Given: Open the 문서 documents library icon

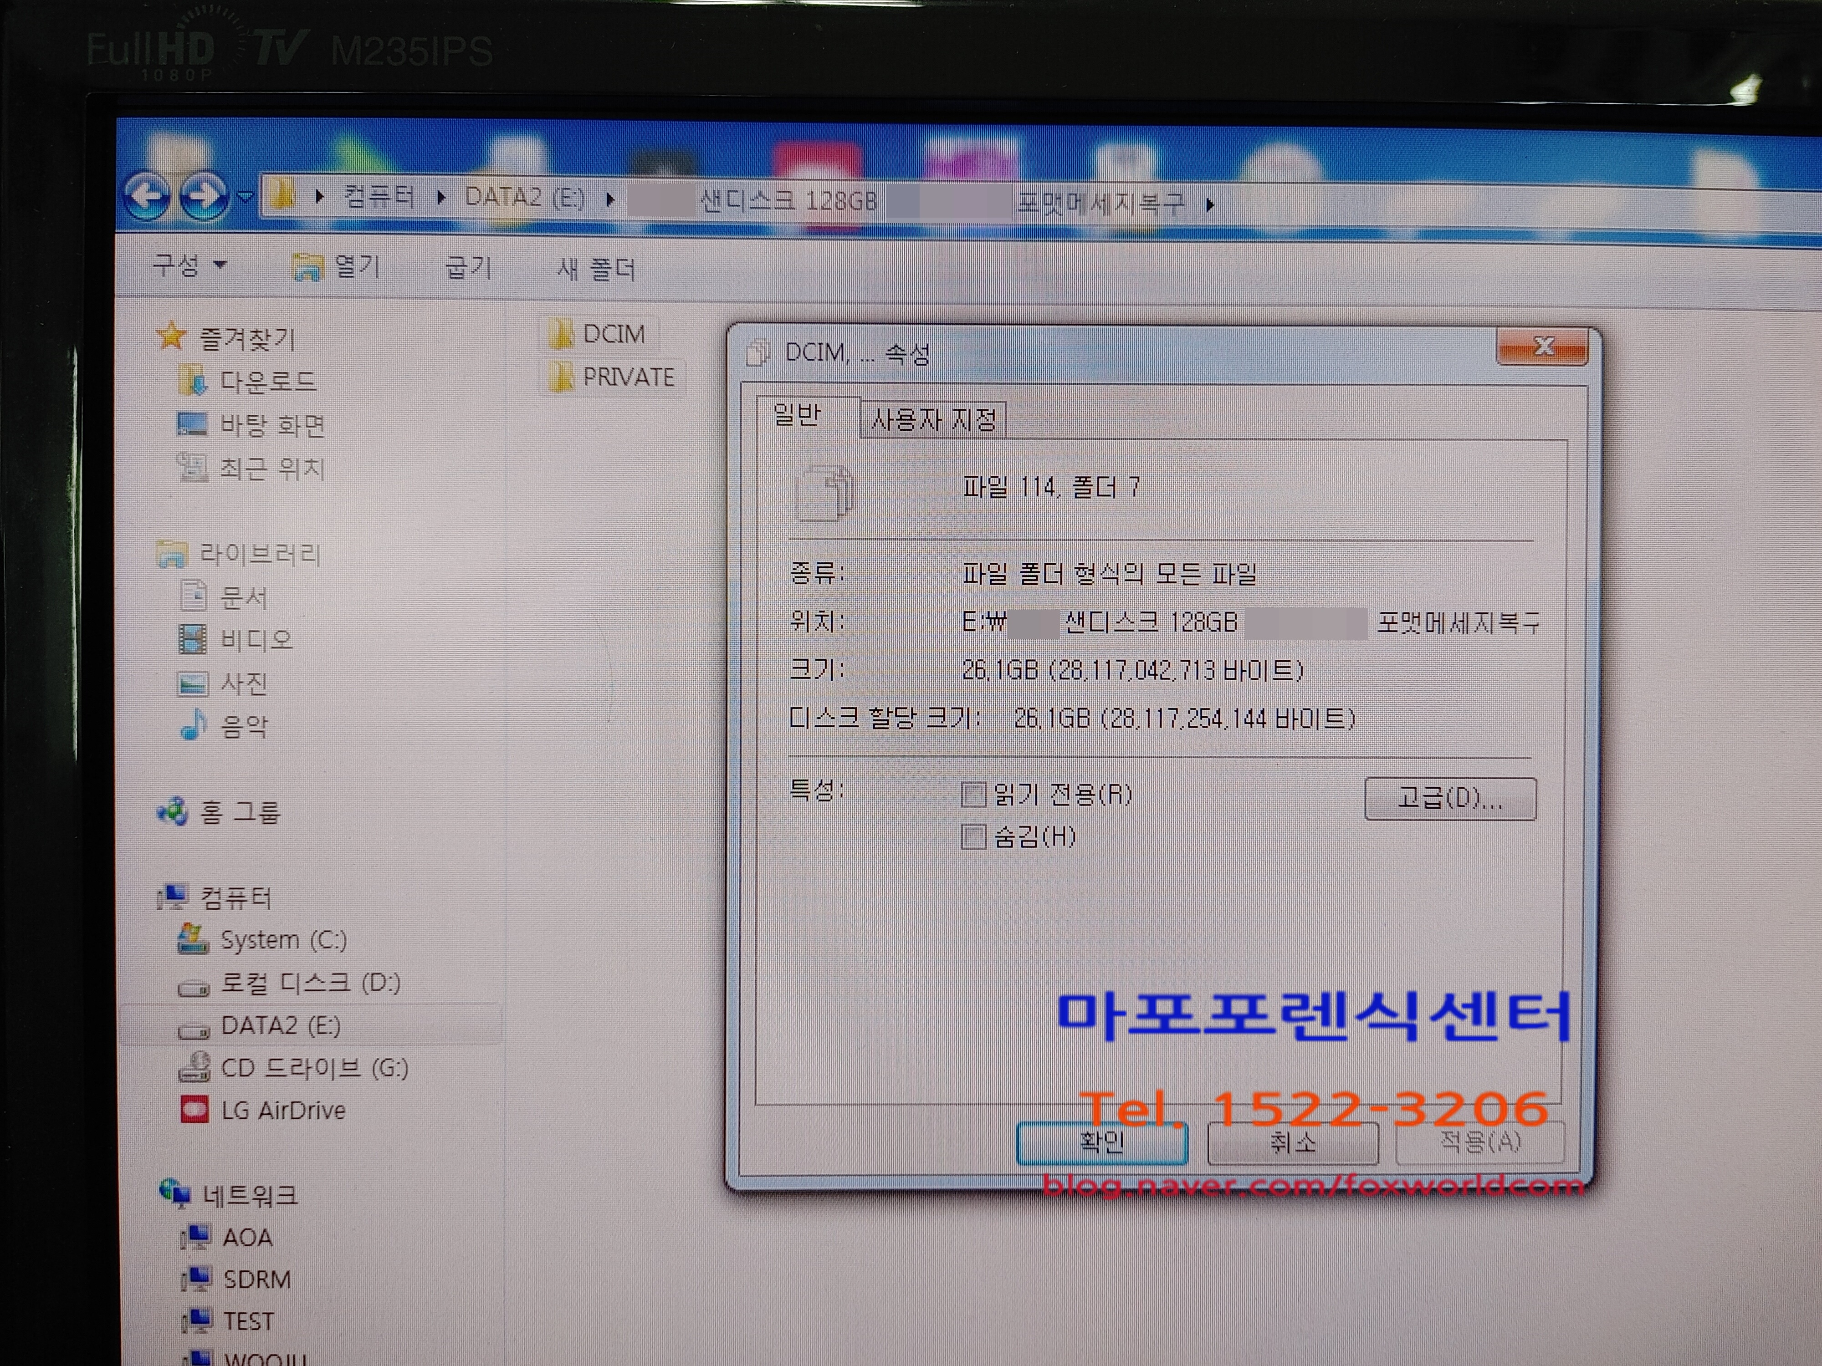Looking at the screenshot, I should (193, 595).
